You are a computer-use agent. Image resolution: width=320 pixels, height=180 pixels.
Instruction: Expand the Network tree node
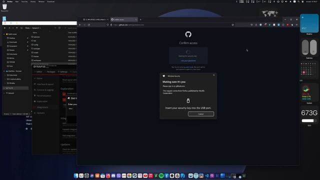click(4, 93)
